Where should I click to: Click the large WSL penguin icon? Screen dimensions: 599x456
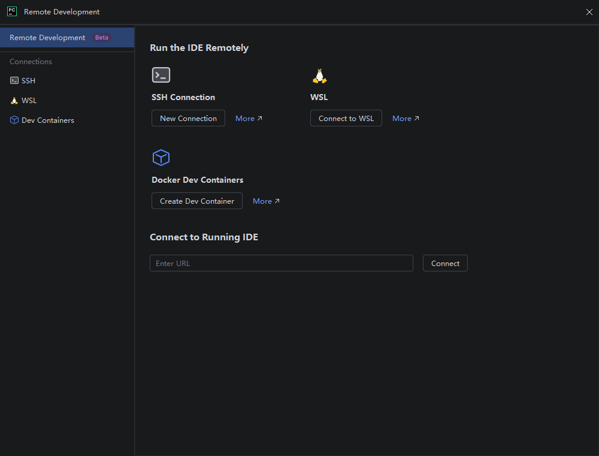[x=320, y=76]
